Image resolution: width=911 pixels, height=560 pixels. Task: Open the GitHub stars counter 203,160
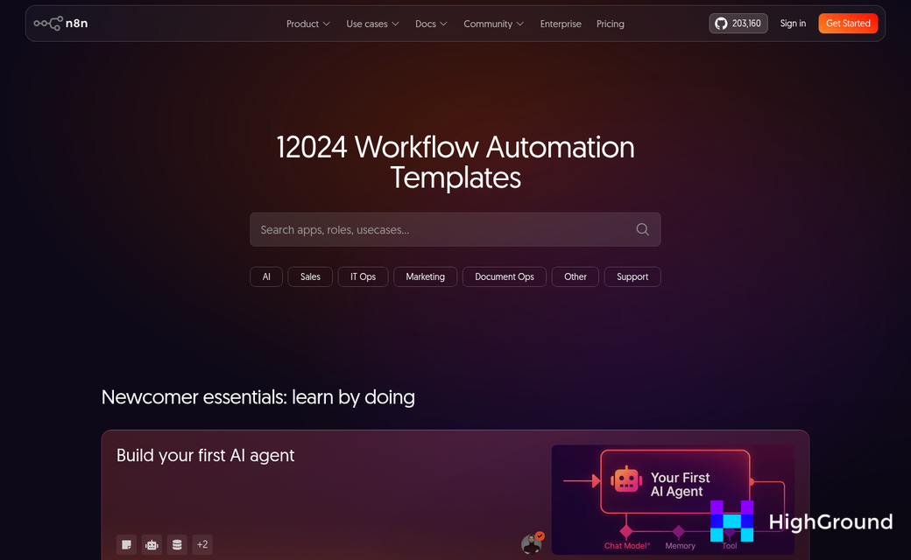[738, 24]
